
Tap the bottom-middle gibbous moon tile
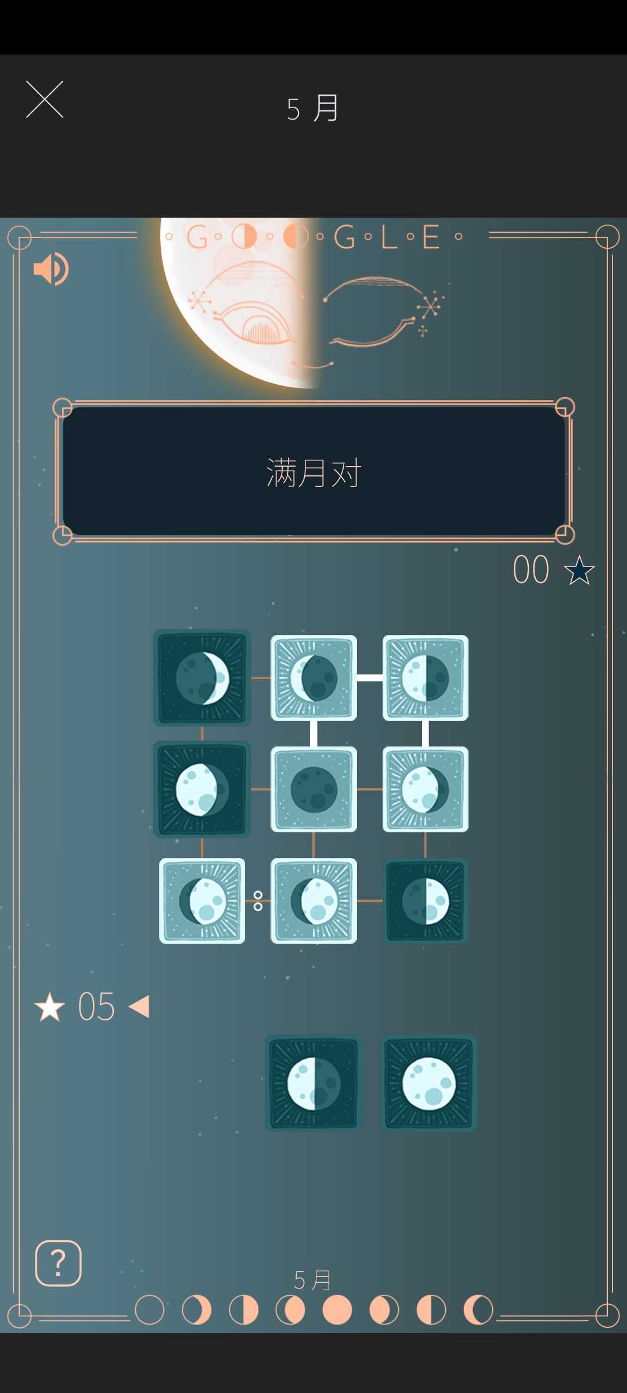click(x=313, y=901)
